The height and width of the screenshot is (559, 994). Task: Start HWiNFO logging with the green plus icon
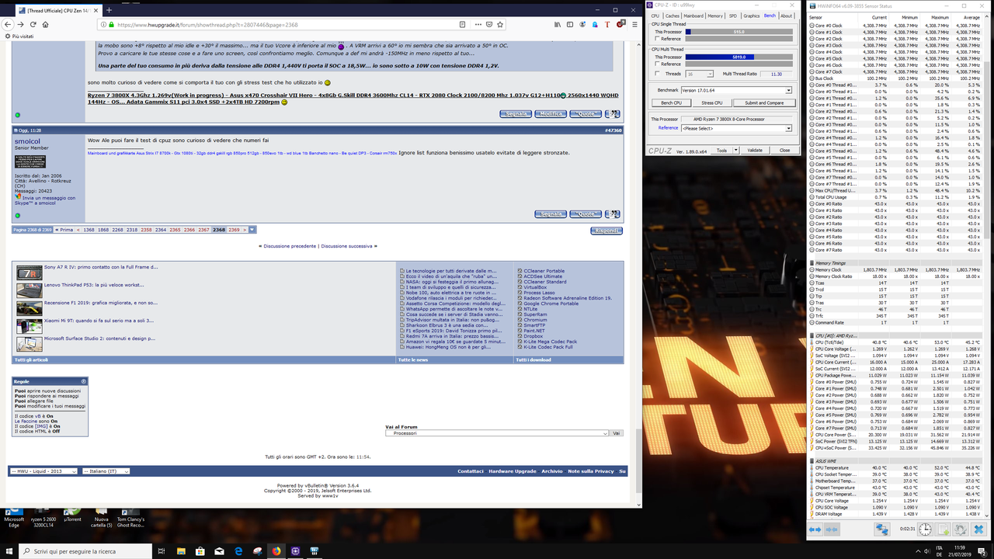(x=941, y=530)
